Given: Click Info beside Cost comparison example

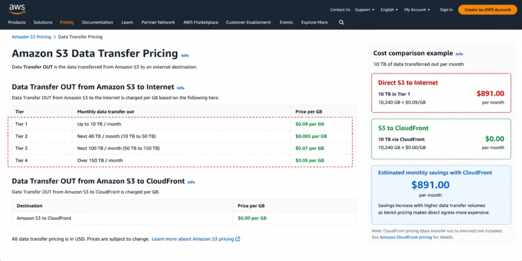Looking at the screenshot, I should click(459, 54).
